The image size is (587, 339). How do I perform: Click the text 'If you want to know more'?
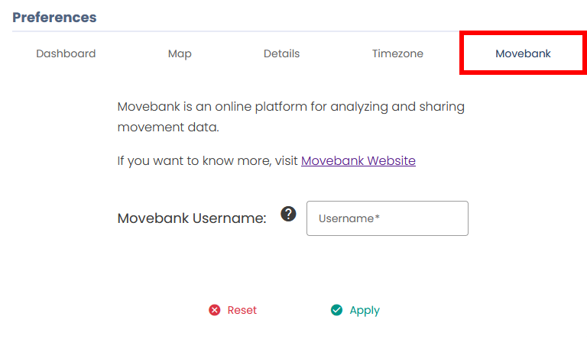pyautogui.click(x=195, y=161)
